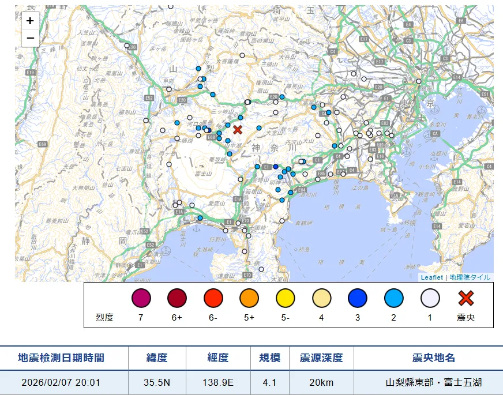The image size is (503, 395).
Task: Click the yellow 5- legend circle
Action: click(286, 299)
